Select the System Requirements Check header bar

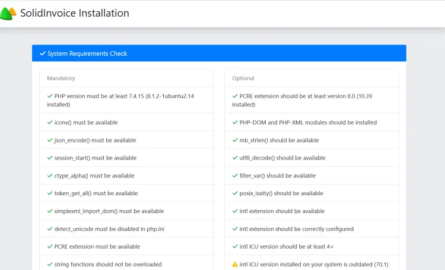tap(219, 53)
